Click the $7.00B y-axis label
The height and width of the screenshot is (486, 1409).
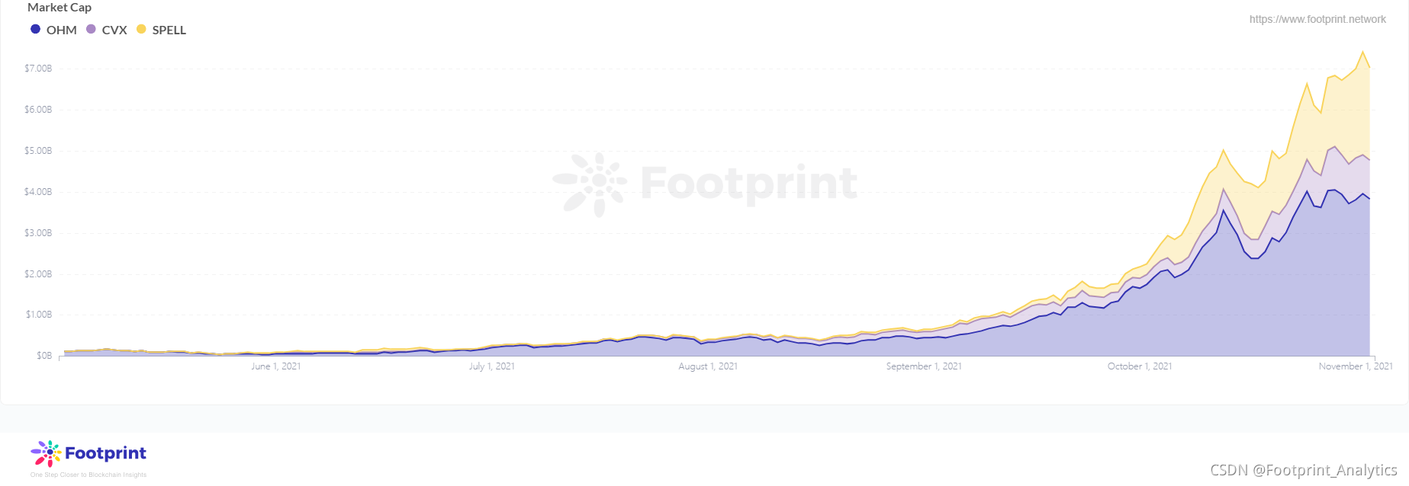click(38, 69)
